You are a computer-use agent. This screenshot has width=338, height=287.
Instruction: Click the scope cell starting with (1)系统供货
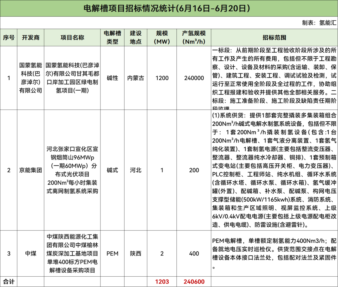click(x=274, y=170)
